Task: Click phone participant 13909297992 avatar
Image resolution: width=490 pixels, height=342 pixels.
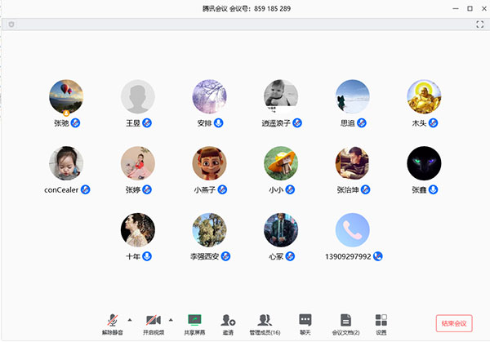Action: coord(353,230)
